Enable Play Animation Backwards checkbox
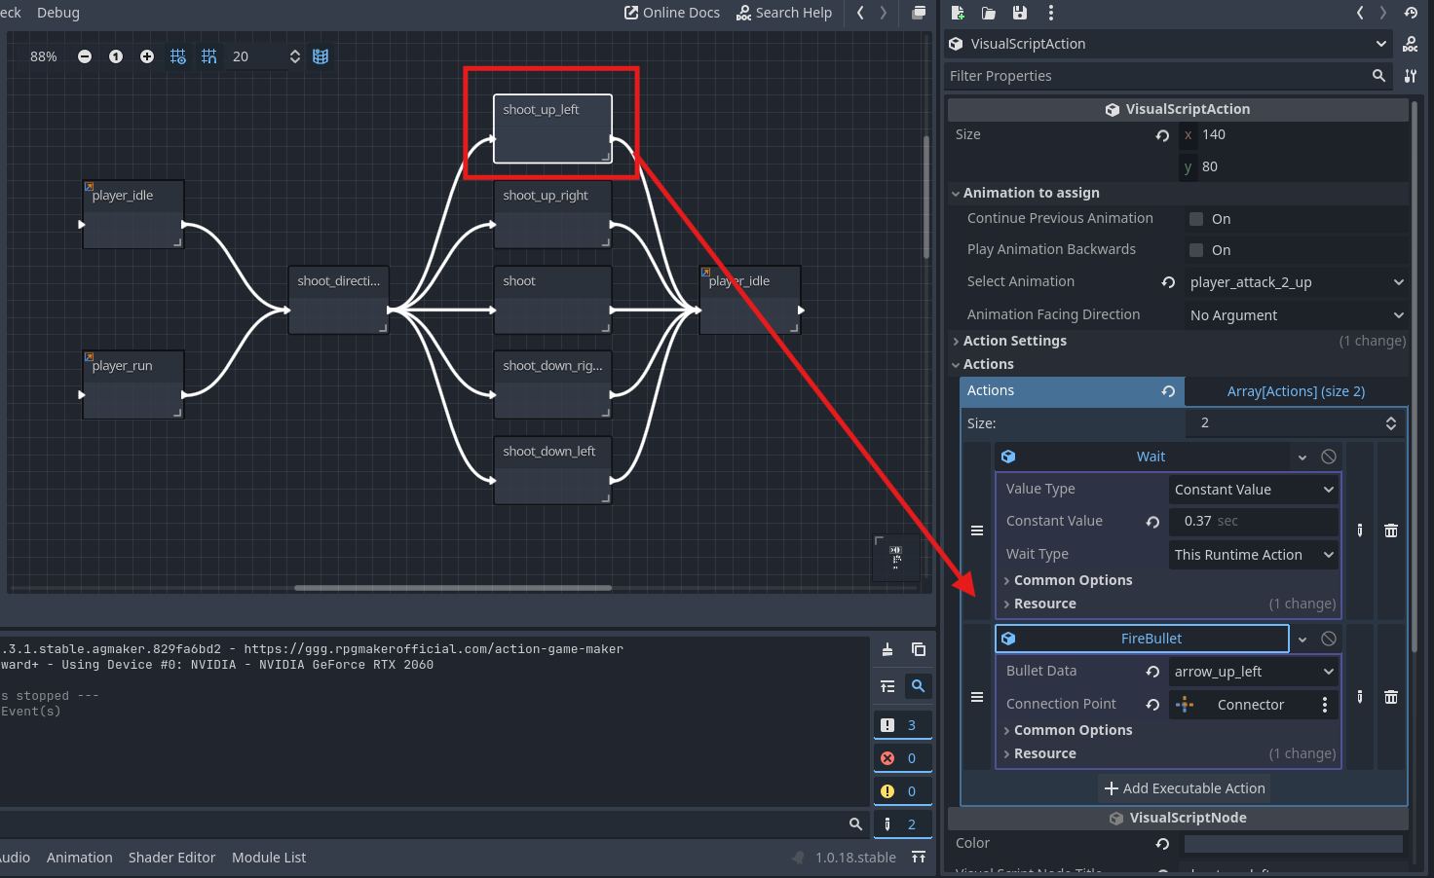This screenshot has width=1434, height=878. click(x=1196, y=250)
